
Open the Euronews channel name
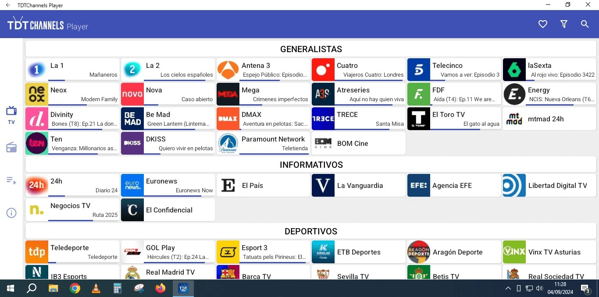(x=161, y=181)
